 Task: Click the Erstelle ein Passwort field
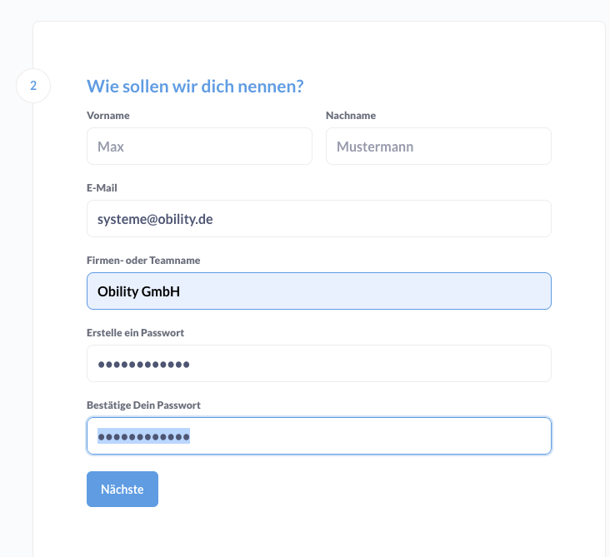click(318, 364)
